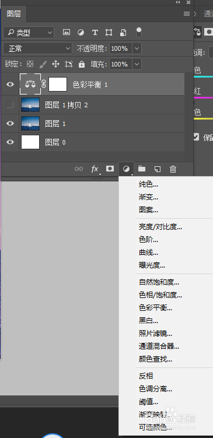This screenshot has width=213, height=438.
Task: Toggle the checkbox in the properties panel
Action: (x=196, y=137)
